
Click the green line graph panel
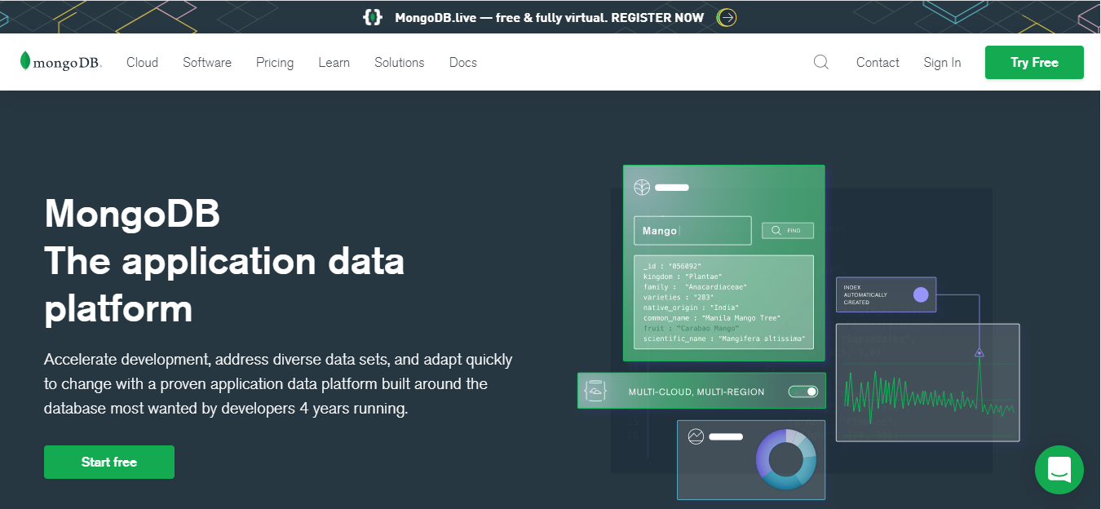pyautogui.click(x=928, y=383)
